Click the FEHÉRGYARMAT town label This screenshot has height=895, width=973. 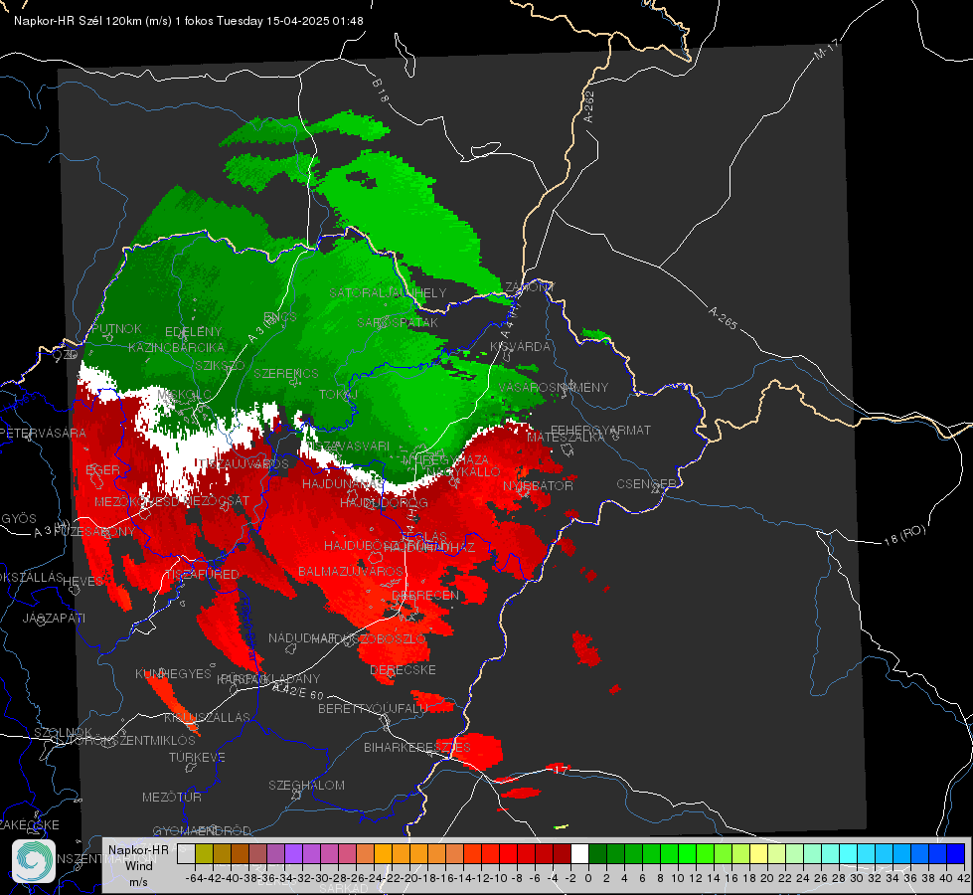point(600,430)
